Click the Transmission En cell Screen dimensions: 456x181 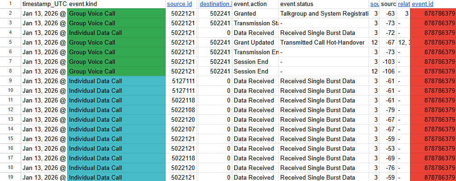click(x=255, y=52)
